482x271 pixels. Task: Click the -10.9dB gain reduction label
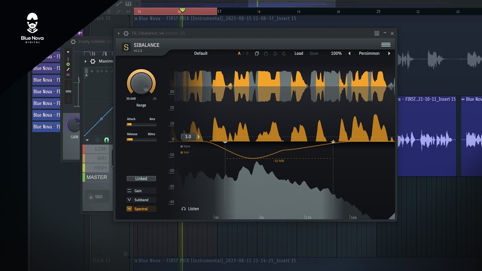click(x=279, y=161)
